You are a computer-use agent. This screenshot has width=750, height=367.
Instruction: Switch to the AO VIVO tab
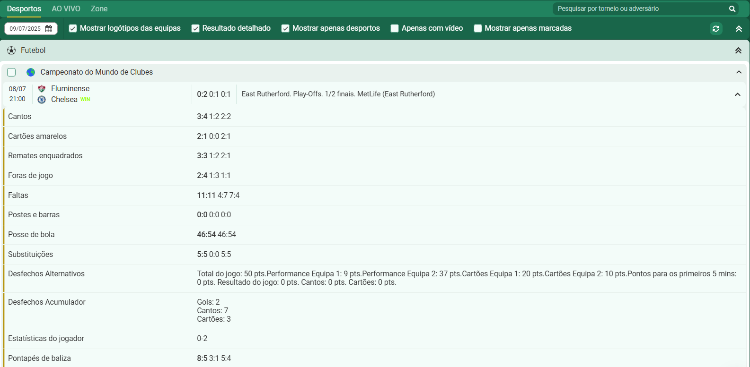(x=66, y=9)
